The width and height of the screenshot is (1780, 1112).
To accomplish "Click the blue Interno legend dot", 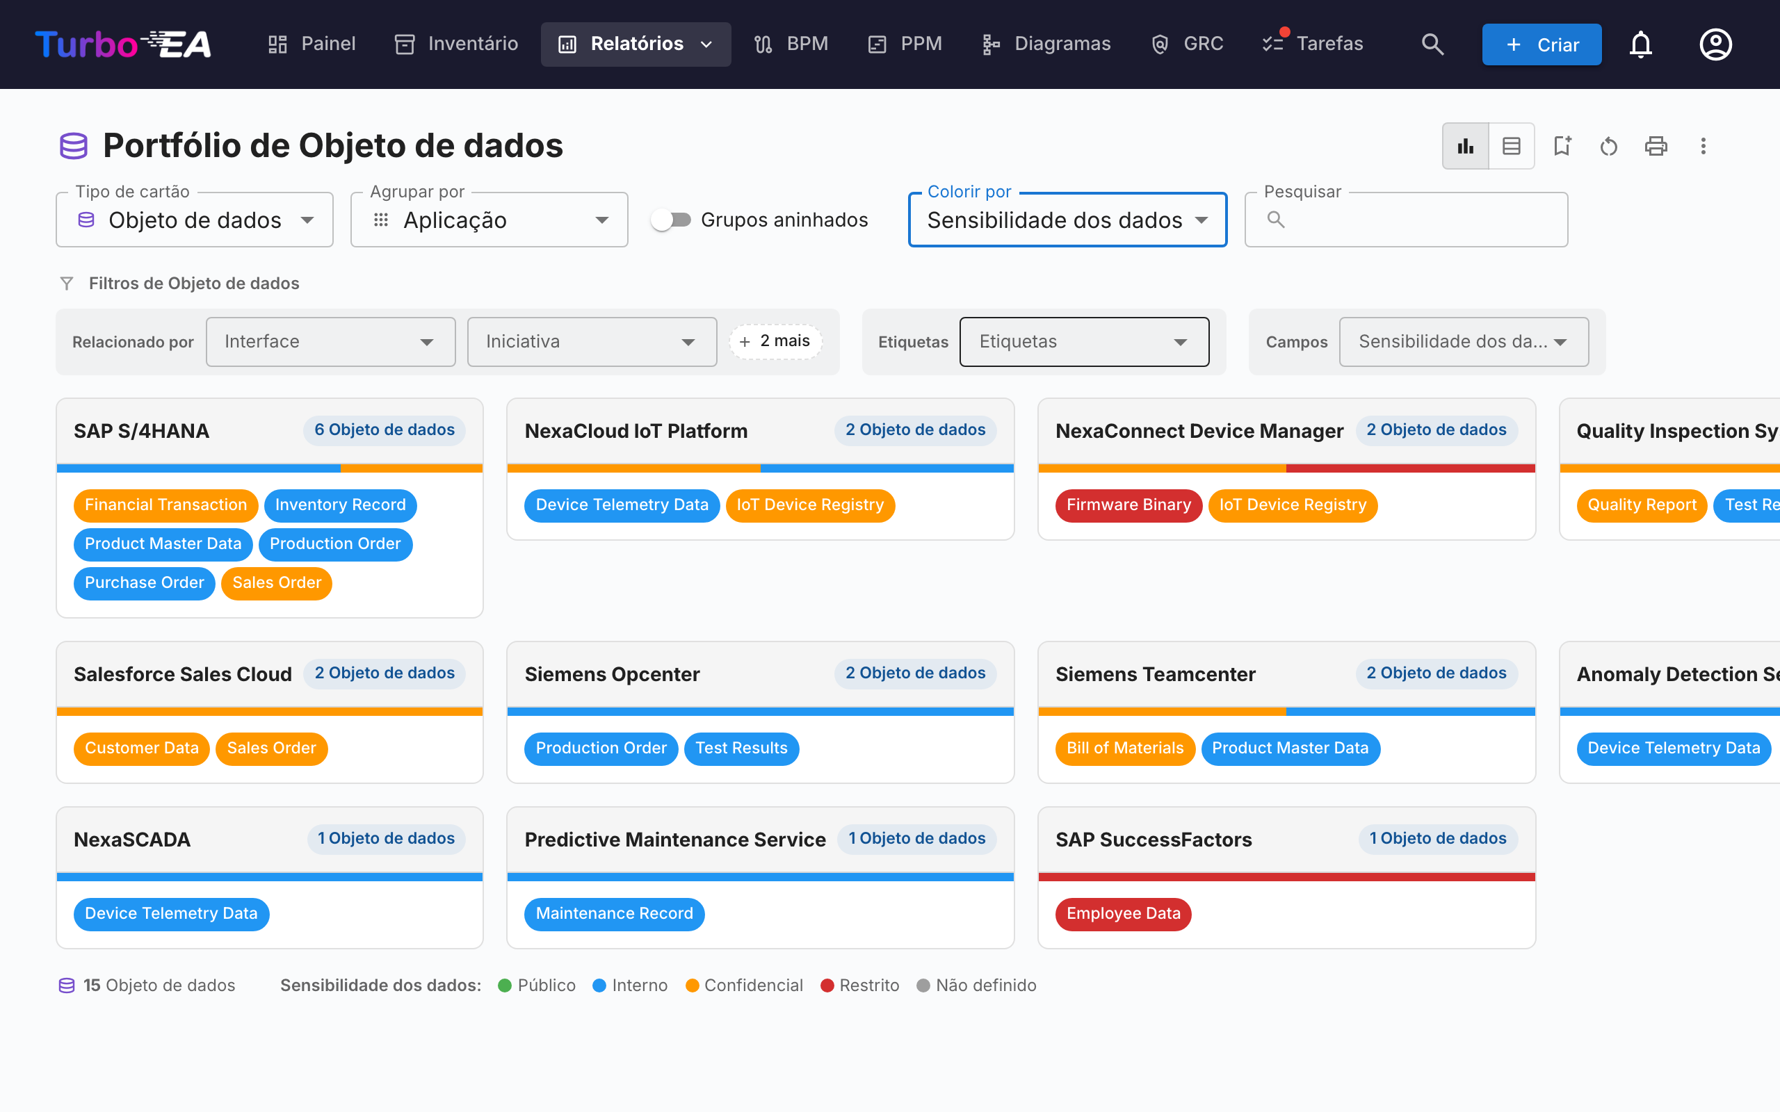I will click(x=599, y=986).
